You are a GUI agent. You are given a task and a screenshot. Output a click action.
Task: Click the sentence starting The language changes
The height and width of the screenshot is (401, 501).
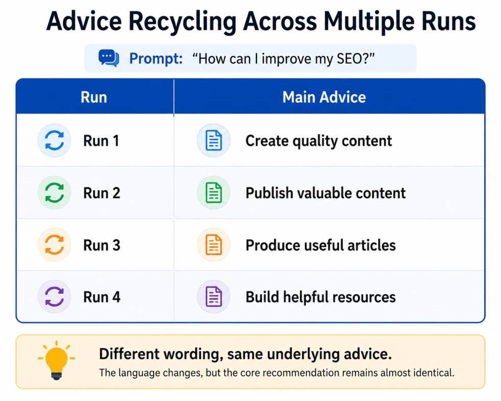pos(276,373)
